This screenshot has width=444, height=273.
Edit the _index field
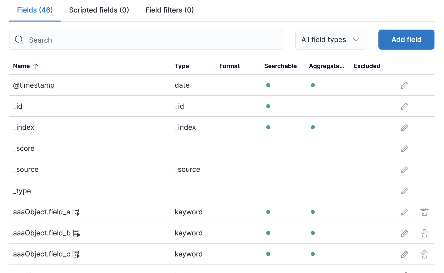404,128
